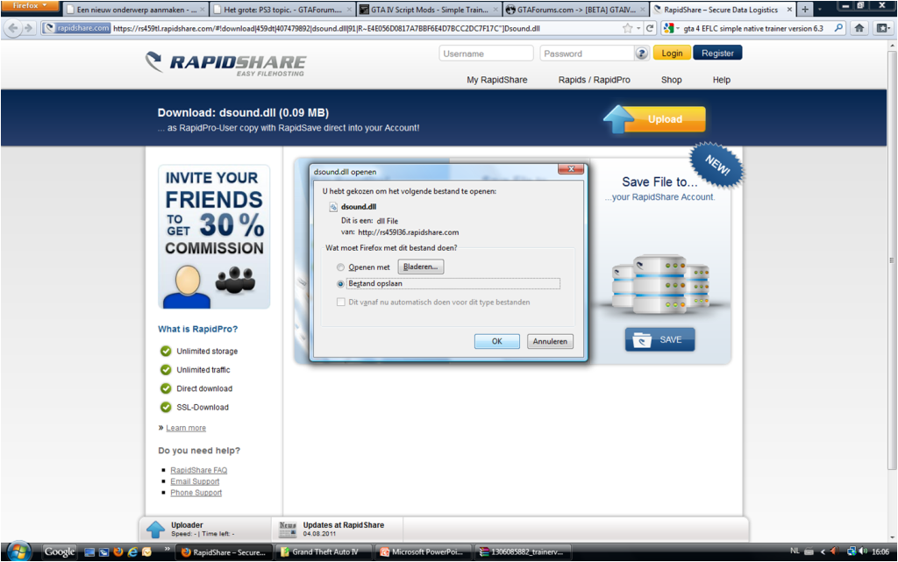
Task: Click the password help question mark icon
Action: (641, 53)
